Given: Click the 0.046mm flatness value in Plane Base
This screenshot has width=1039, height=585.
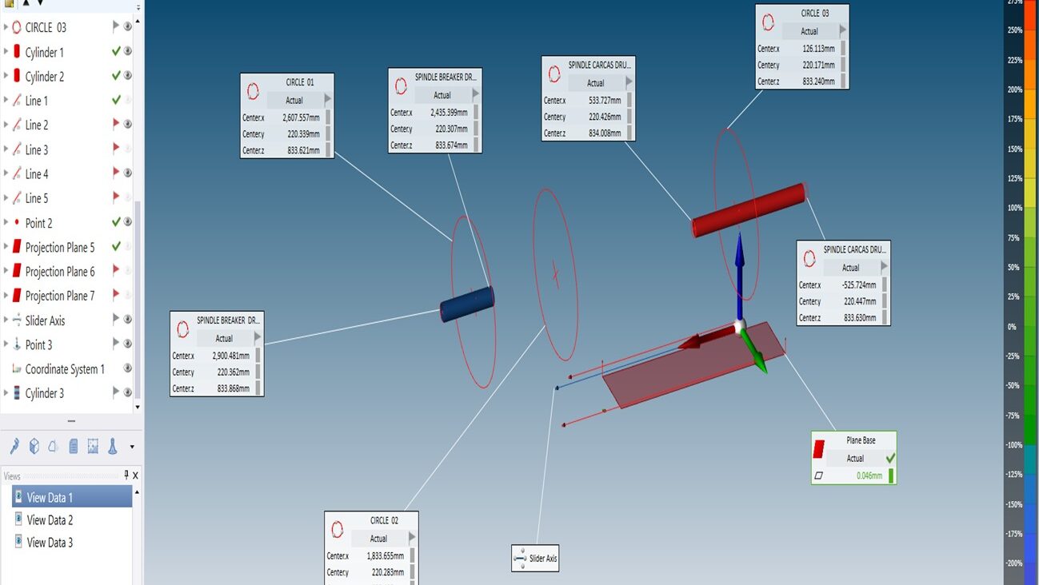Looking at the screenshot, I should (869, 476).
